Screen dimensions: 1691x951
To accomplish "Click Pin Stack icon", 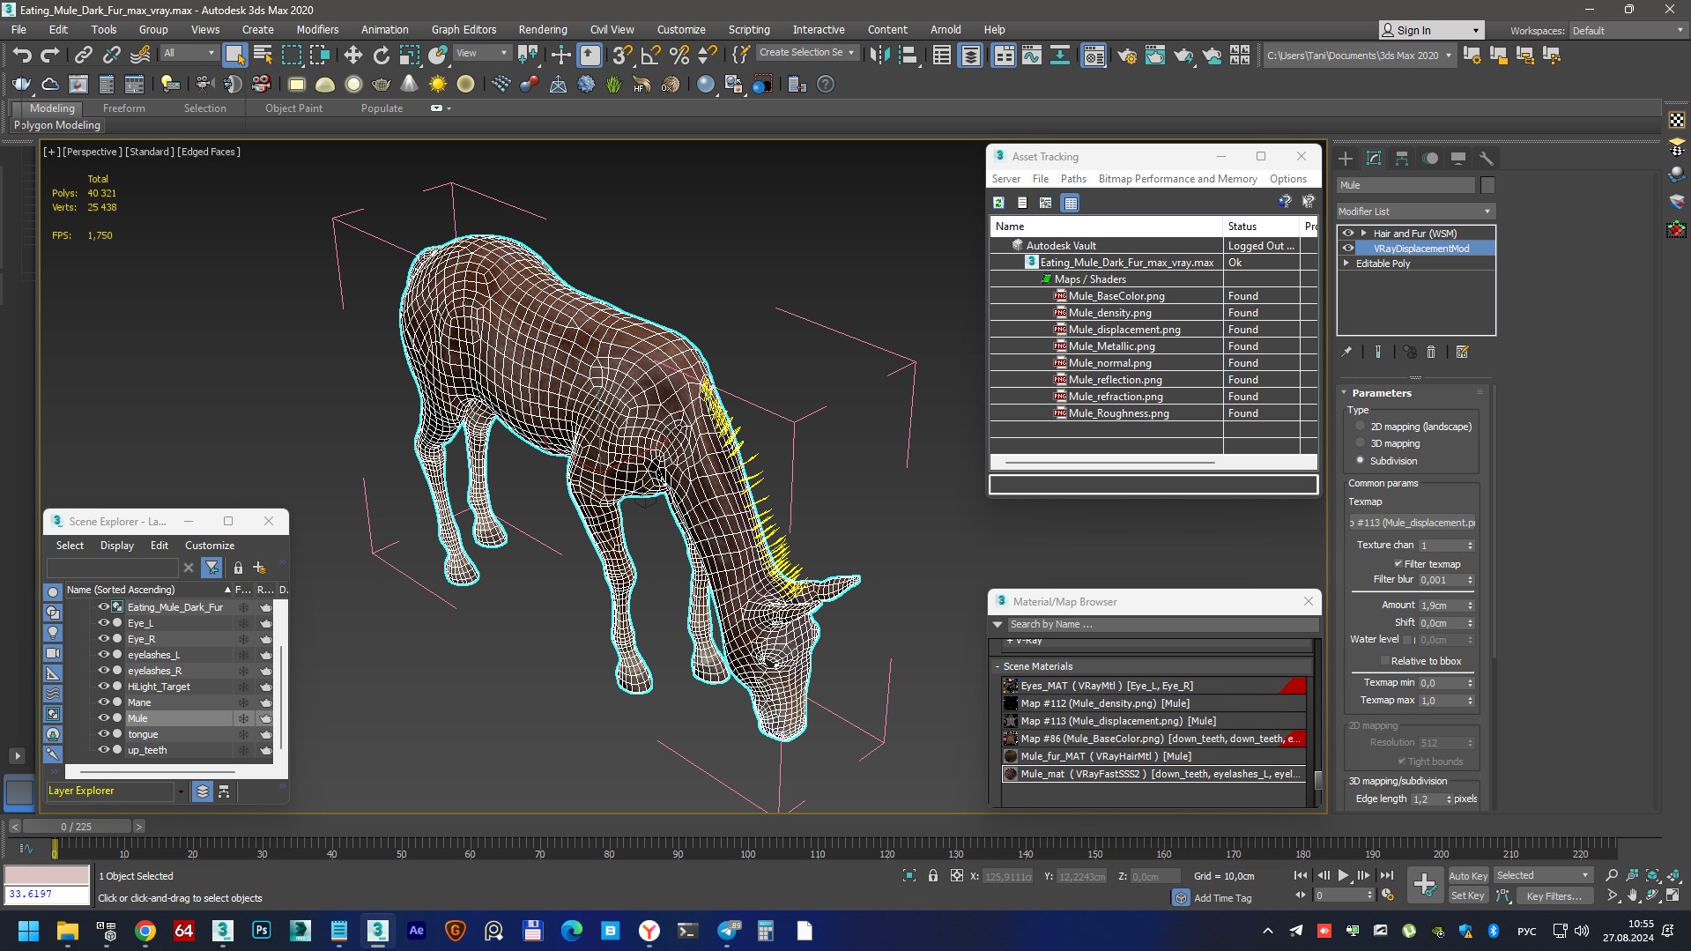I will click(1346, 353).
